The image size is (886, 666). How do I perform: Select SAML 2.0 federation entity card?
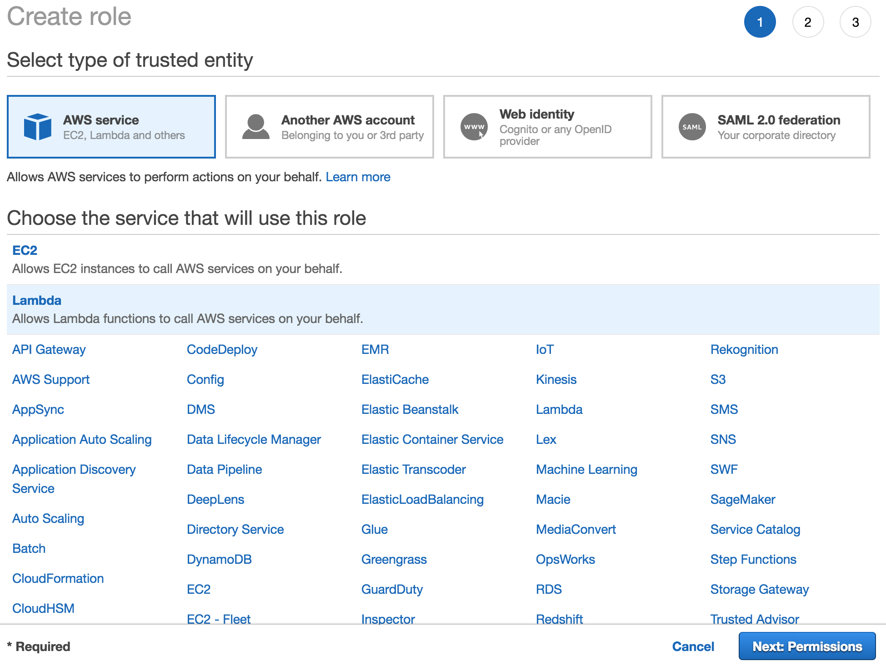pos(766,127)
